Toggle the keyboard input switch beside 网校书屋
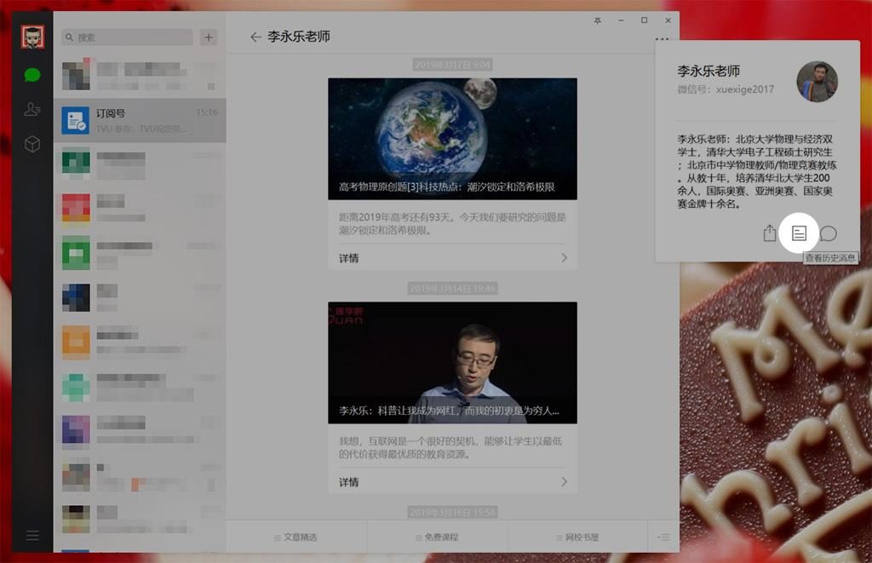 [664, 537]
